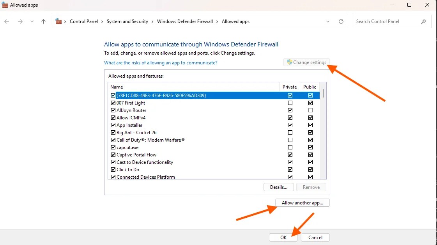Screen dimensions: 437x245
Task: Expand chevron after Control Panel breadcrumb
Action: point(102,21)
